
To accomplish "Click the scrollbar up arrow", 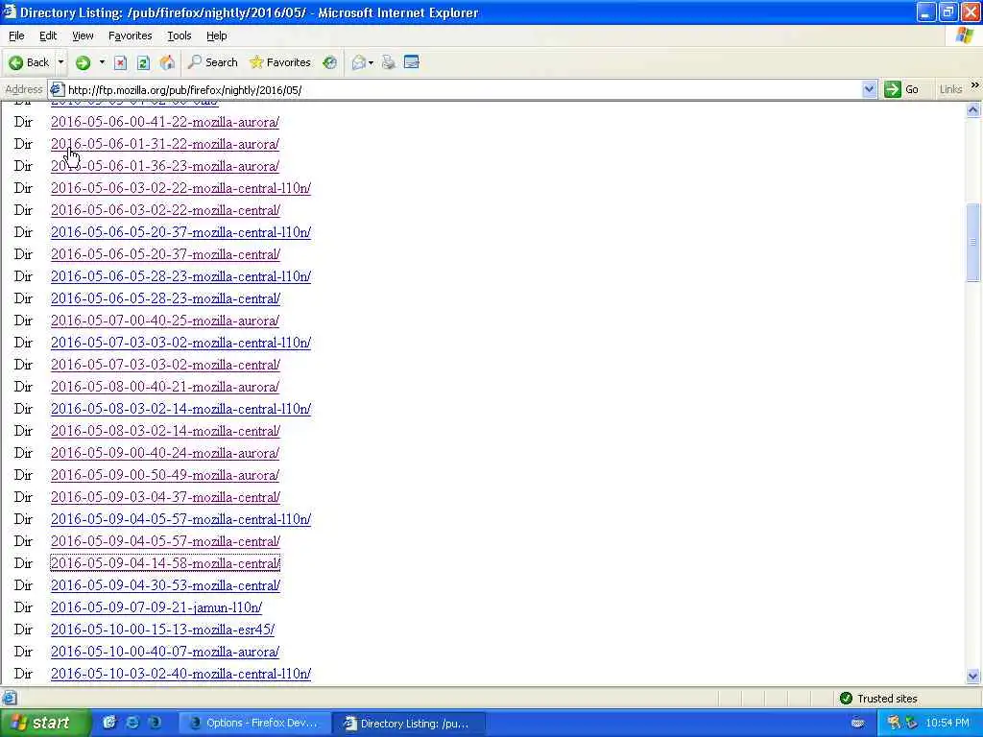I will click(x=973, y=110).
